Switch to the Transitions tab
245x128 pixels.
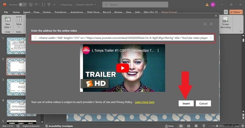click(x=60, y=12)
